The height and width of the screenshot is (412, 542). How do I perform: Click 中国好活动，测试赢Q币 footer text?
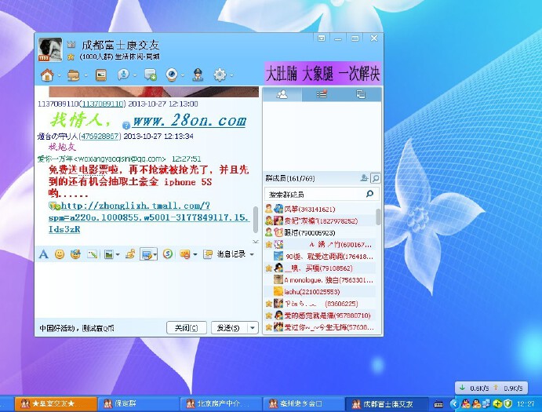click(77, 328)
